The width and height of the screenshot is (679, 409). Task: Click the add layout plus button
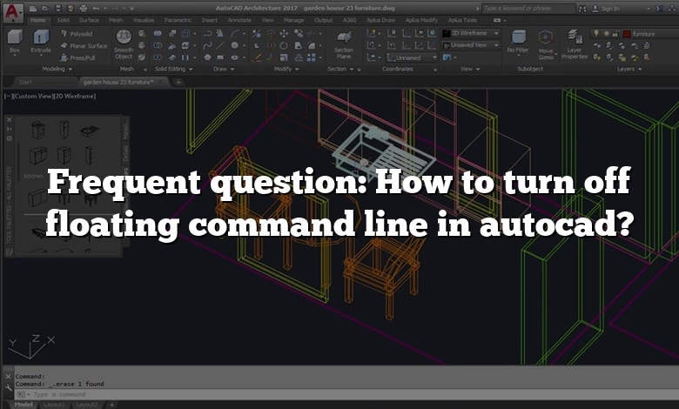tap(111, 405)
